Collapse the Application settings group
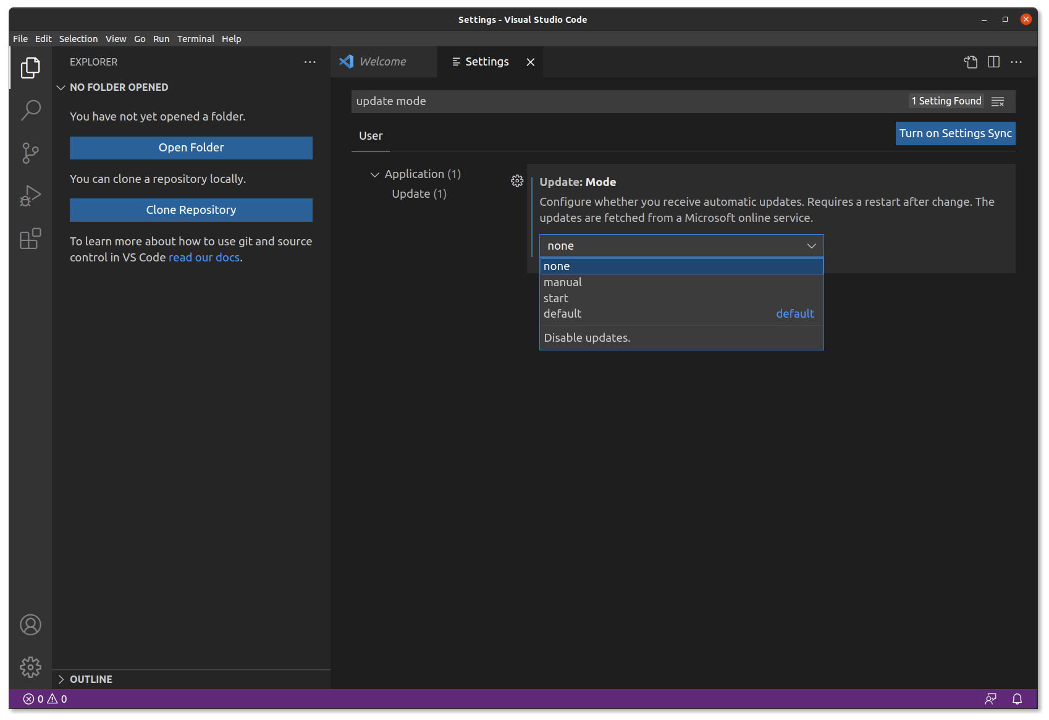Viewport: 1049px width, 720px height. 374,174
